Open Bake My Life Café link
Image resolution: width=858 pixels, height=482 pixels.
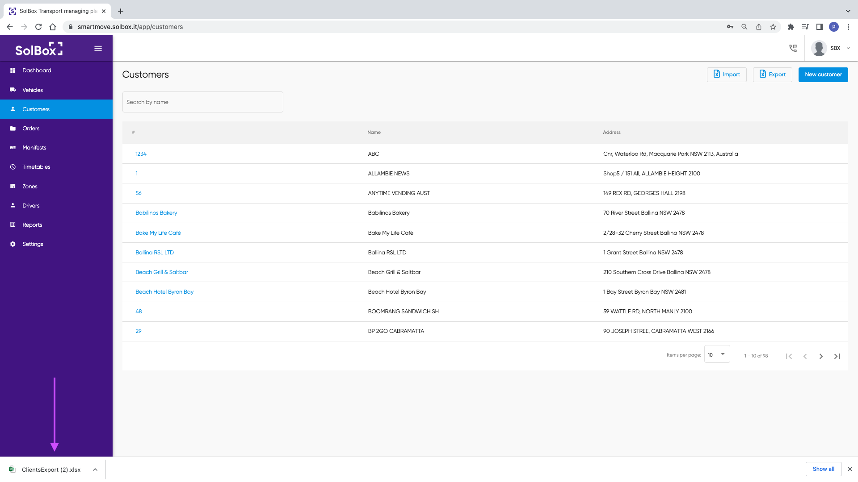(x=158, y=233)
